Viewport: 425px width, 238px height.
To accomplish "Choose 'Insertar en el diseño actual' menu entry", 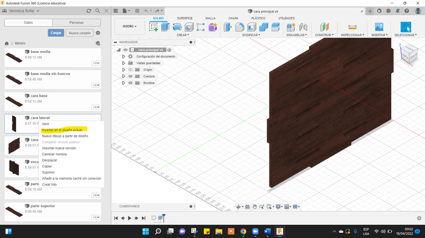I will tap(62, 130).
